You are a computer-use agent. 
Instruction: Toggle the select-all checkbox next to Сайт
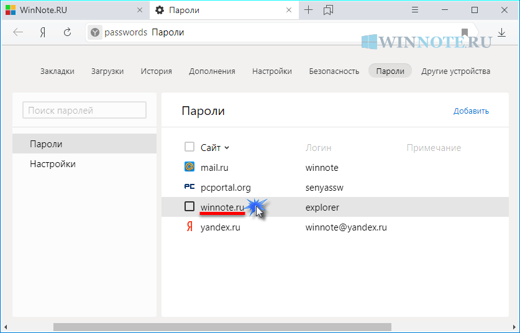point(189,147)
